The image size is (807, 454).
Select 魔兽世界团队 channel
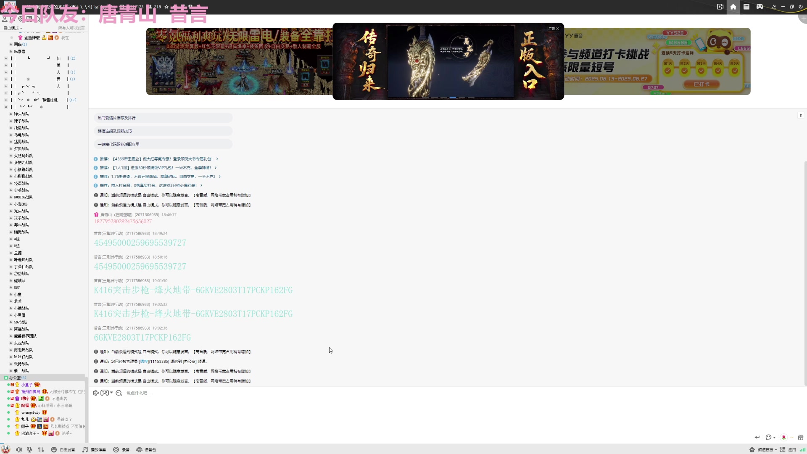coord(25,336)
